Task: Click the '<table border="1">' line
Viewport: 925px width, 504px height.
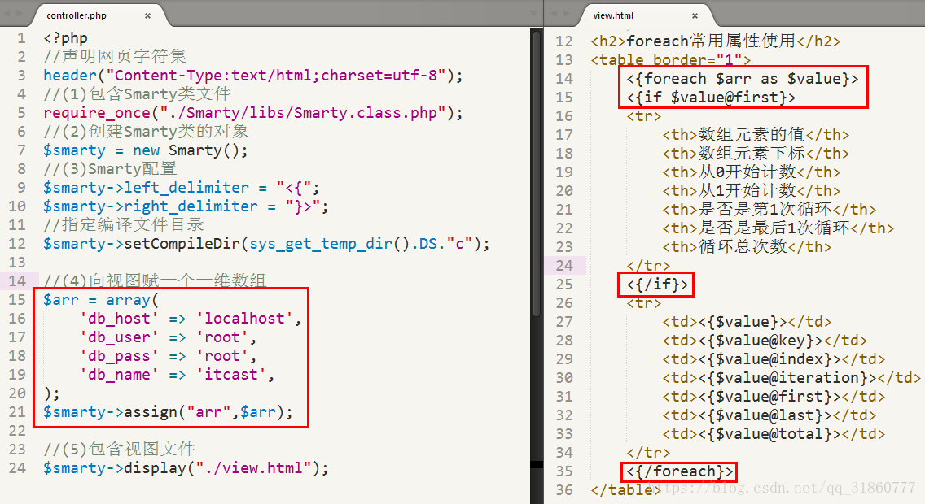Action: (x=671, y=60)
